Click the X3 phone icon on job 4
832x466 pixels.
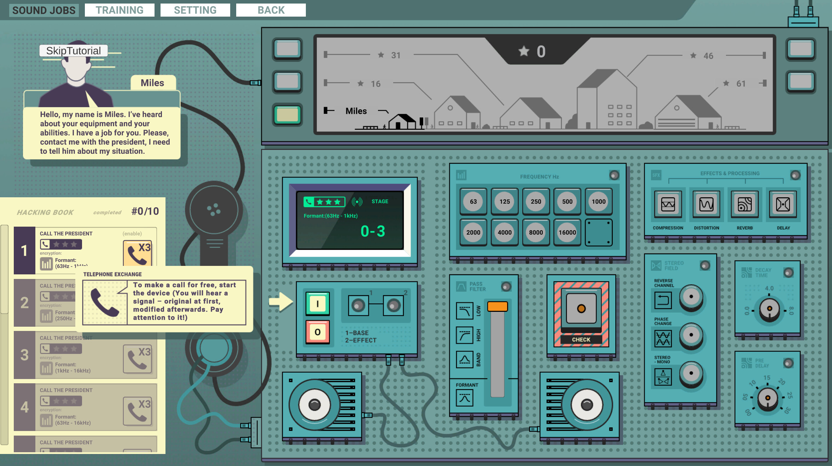(138, 411)
